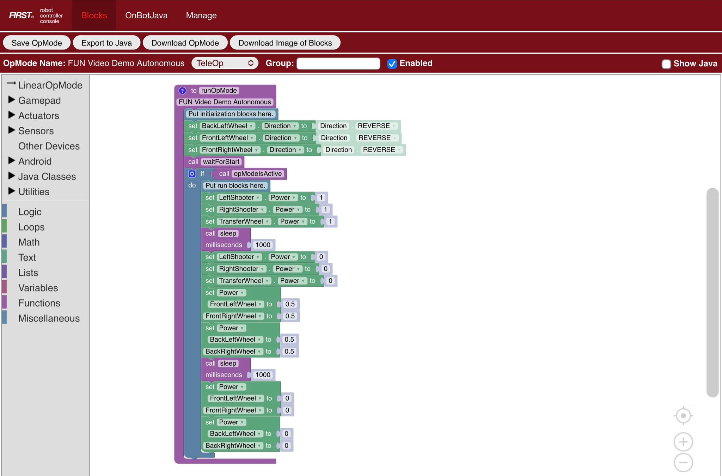Open the Manage tab
Viewport: 722px width, 476px height.
coord(201,16)
